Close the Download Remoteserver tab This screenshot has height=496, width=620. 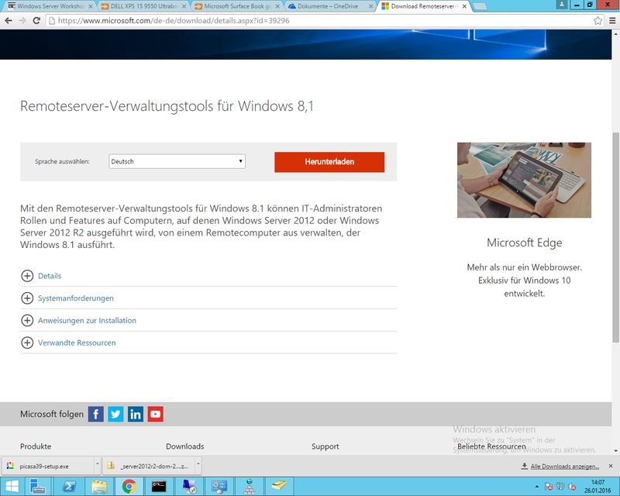(464, 6)
